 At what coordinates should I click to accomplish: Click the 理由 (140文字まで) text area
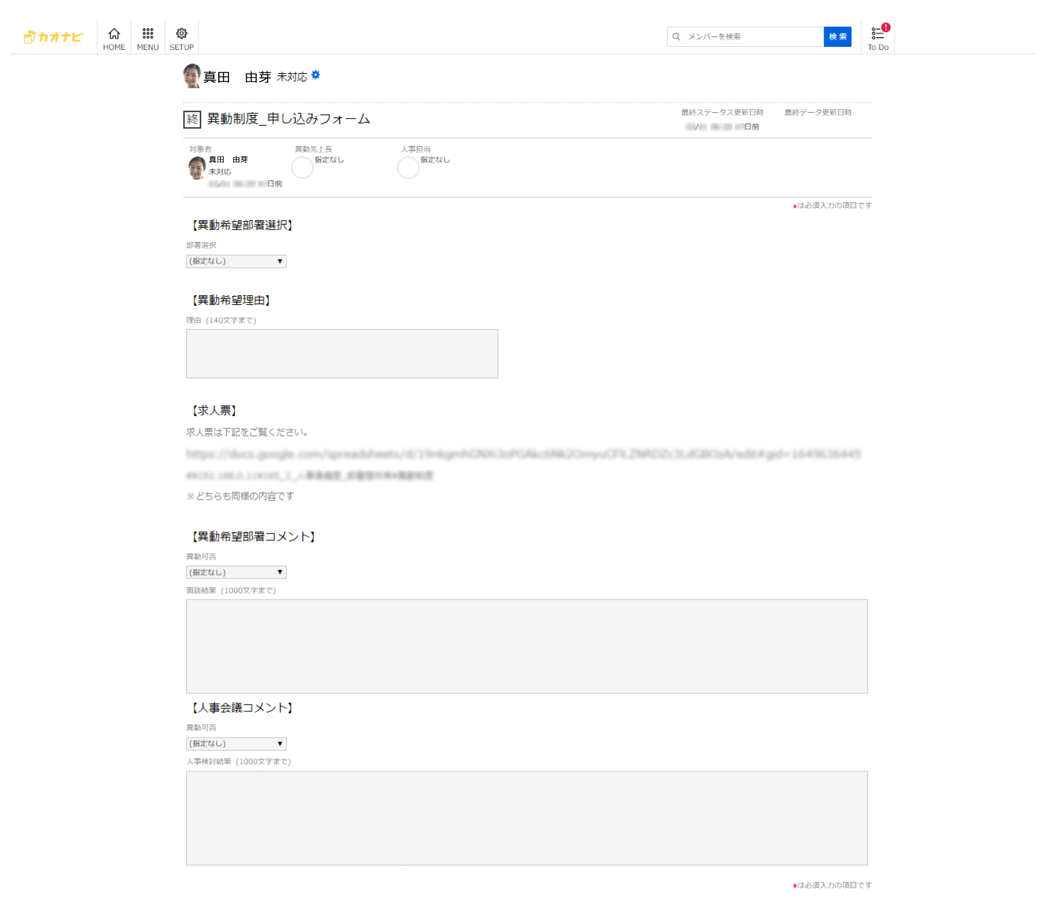342,354
